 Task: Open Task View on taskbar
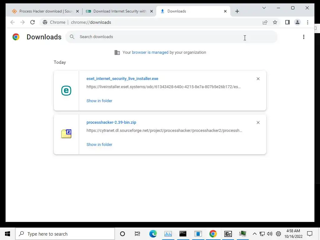tap(137, 234)
